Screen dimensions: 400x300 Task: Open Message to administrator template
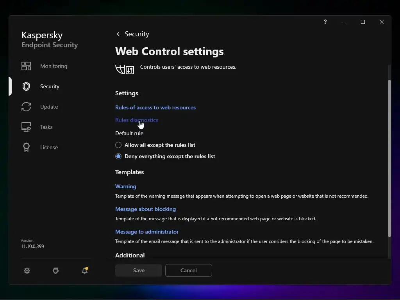147,232
